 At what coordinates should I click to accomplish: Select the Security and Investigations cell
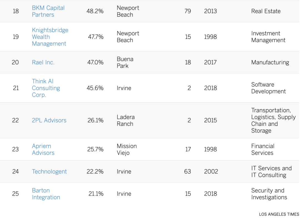click(269, 194)
